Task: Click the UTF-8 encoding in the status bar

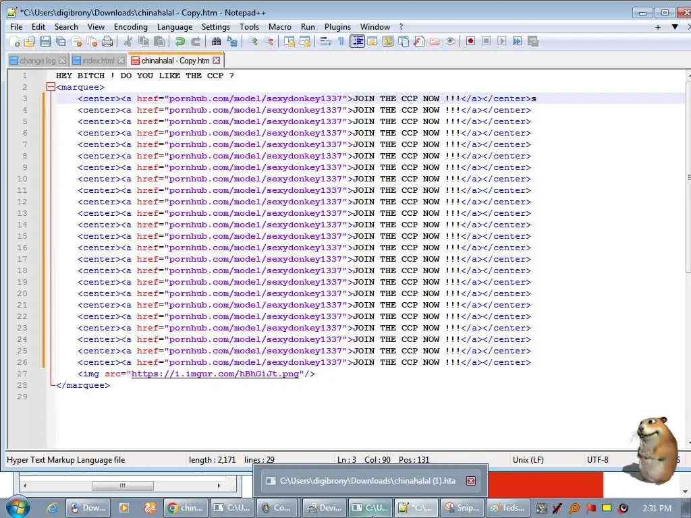Action: pyautogui.click(x=598, y=459)
